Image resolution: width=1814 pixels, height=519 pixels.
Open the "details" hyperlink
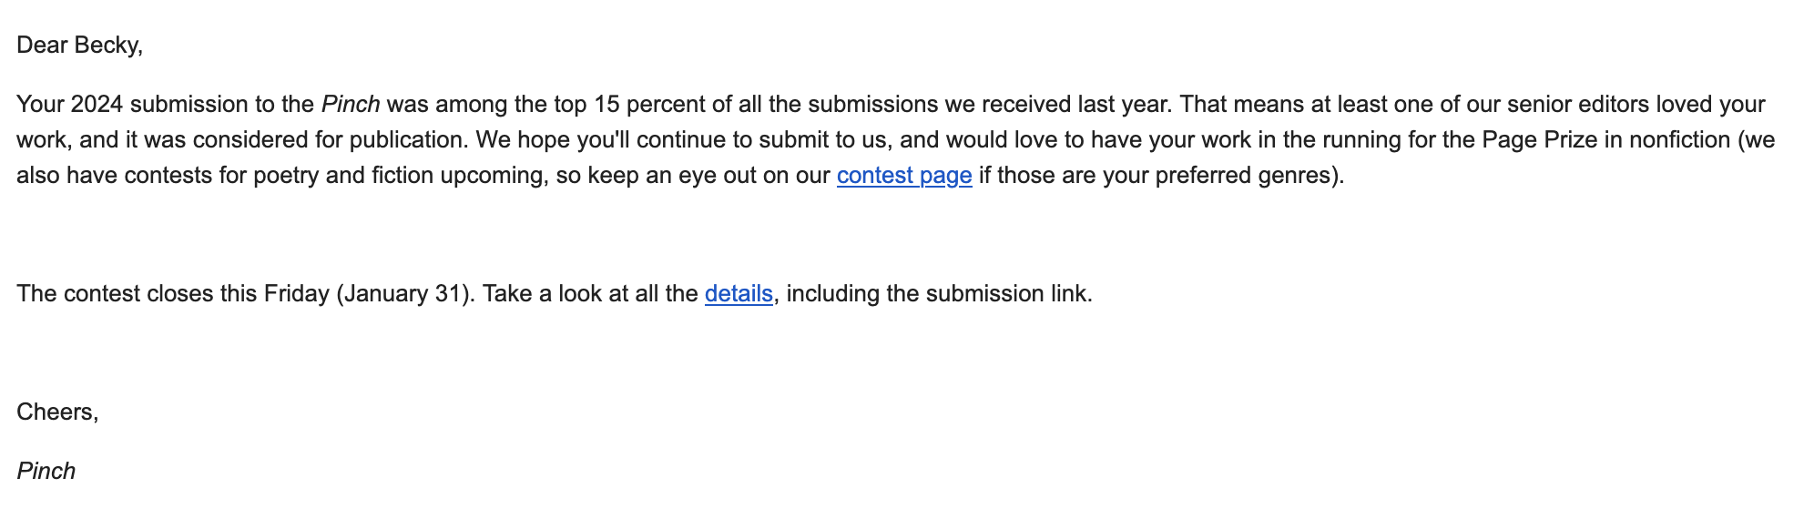click(738, 293)
